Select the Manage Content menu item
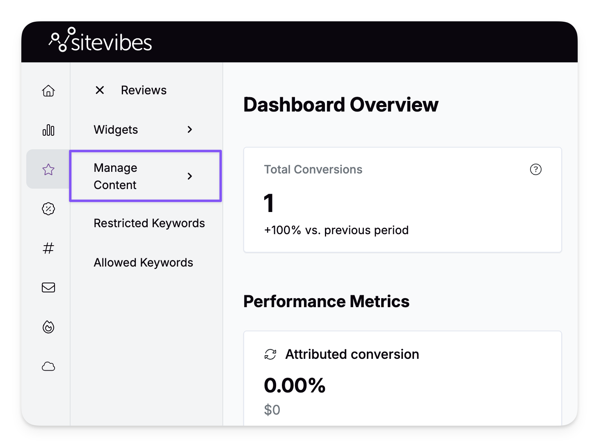599x447 pixels. tap(116, 176)
